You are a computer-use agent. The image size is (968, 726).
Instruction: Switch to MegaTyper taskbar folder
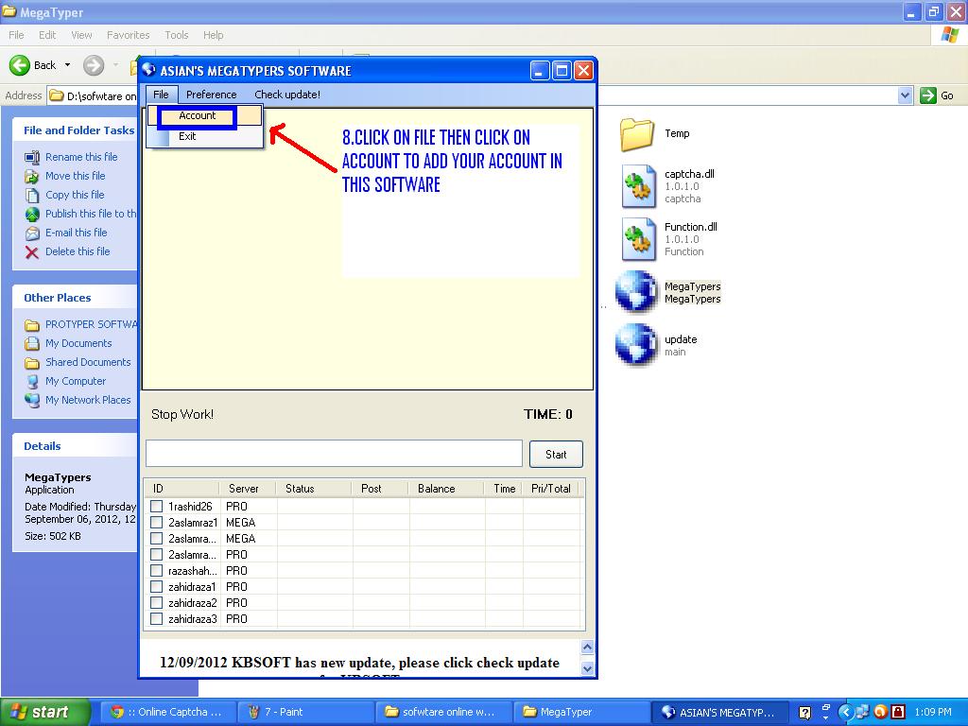click(x=582, y=712)
